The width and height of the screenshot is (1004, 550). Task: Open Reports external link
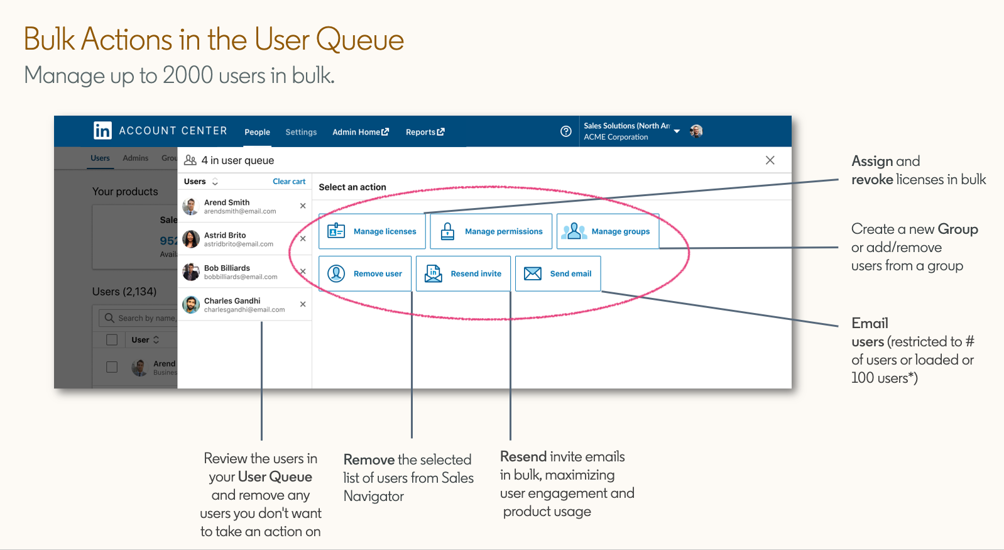[x=425, y=132]
